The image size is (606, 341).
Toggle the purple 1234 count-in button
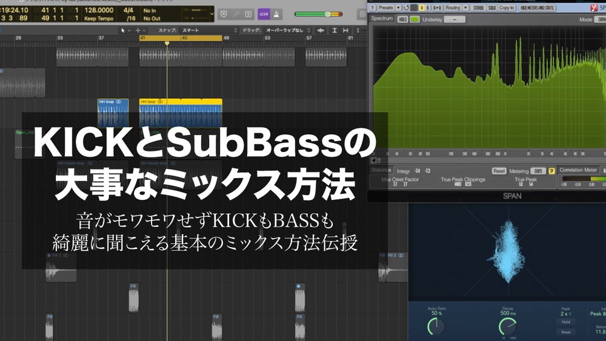point(264,14)
